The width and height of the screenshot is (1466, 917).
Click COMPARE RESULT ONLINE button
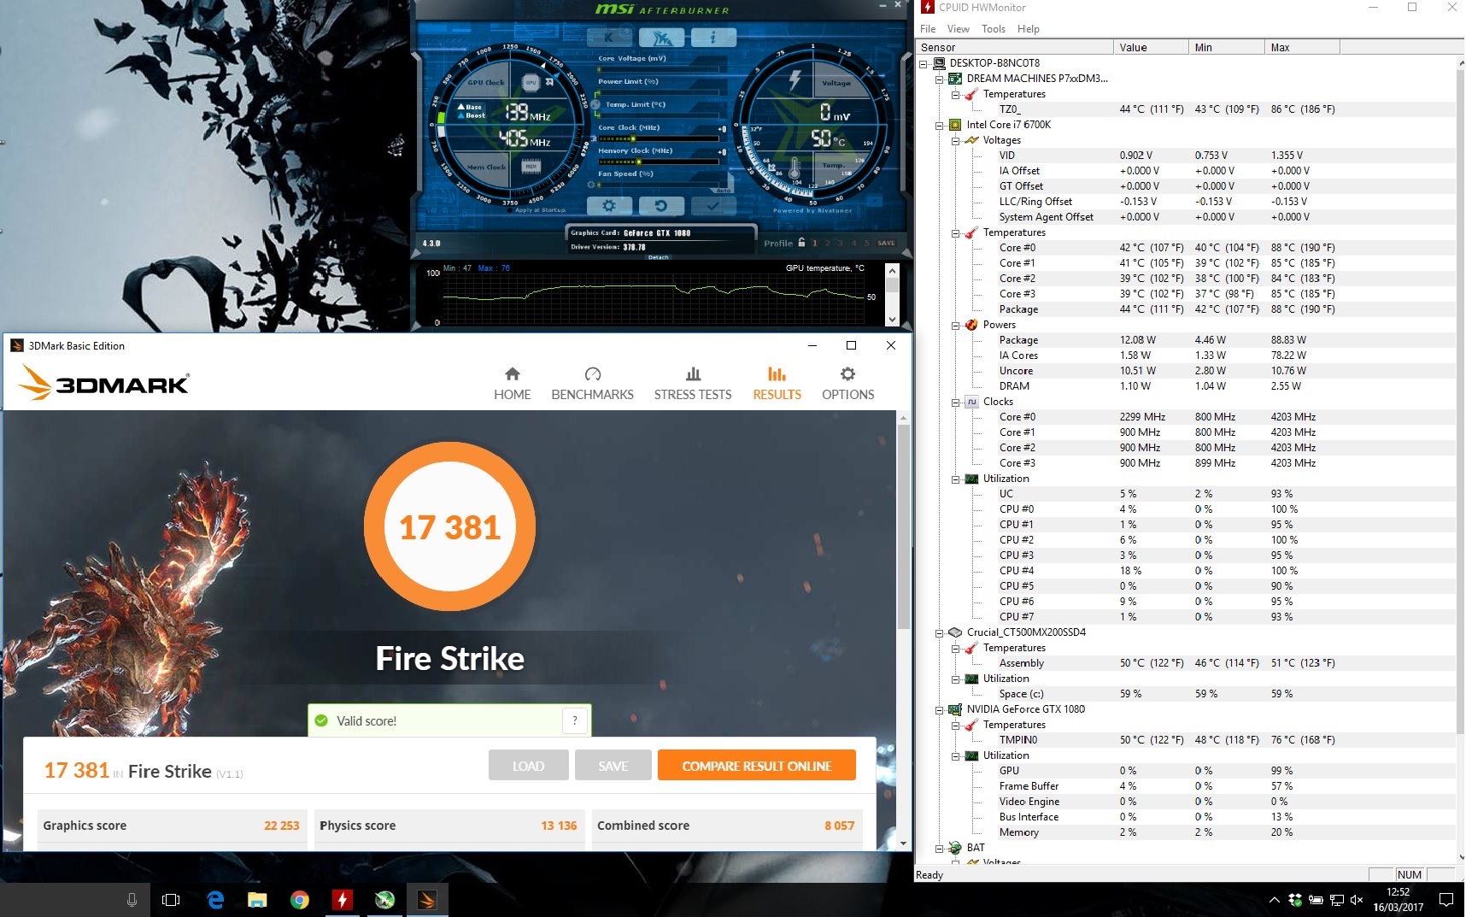(x=757, y=766)
